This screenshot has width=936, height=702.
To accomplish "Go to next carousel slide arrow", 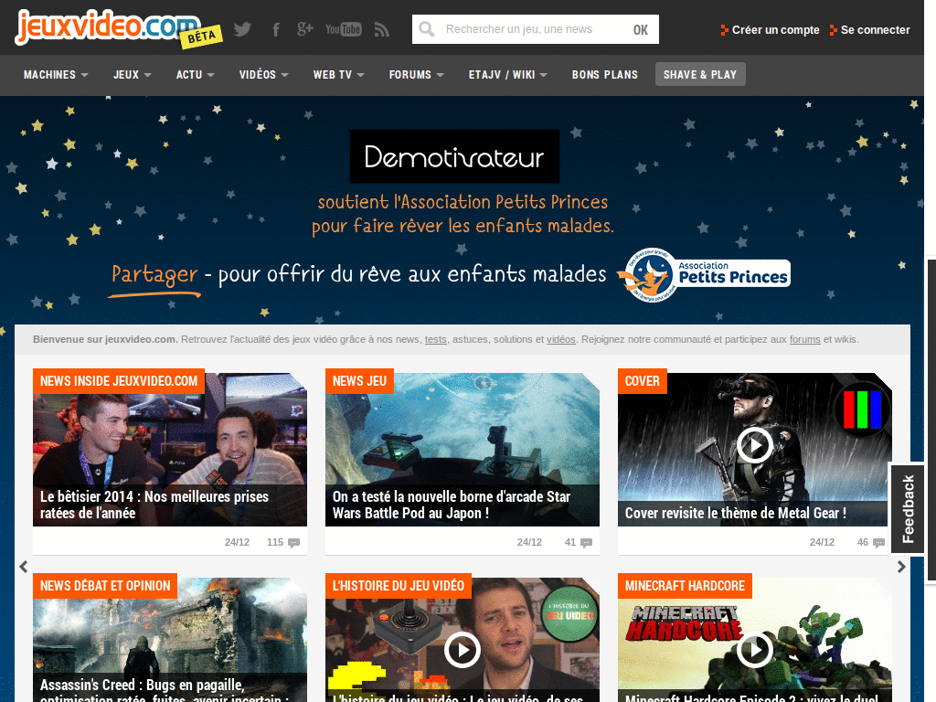I will click(x=901, y=567).
